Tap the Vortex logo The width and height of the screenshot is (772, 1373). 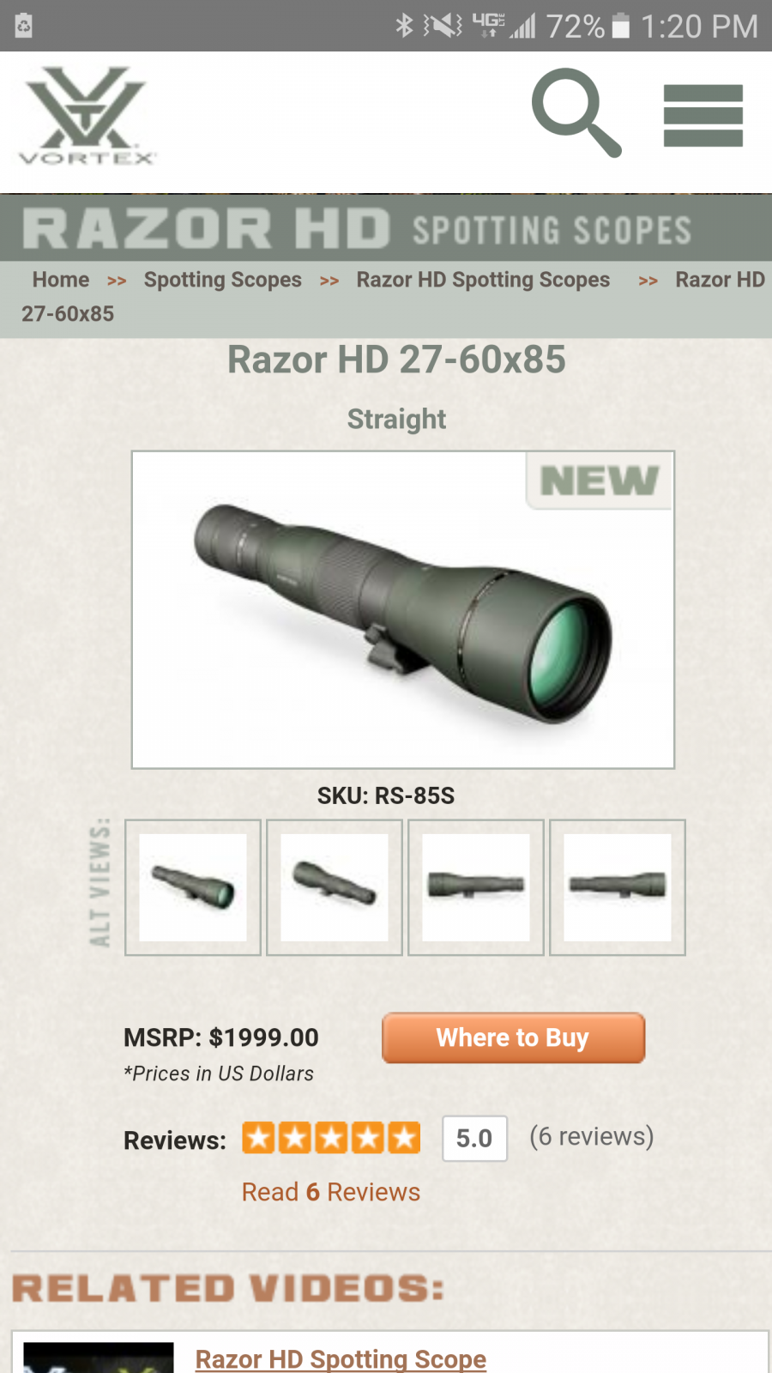(x=87, y=115)
